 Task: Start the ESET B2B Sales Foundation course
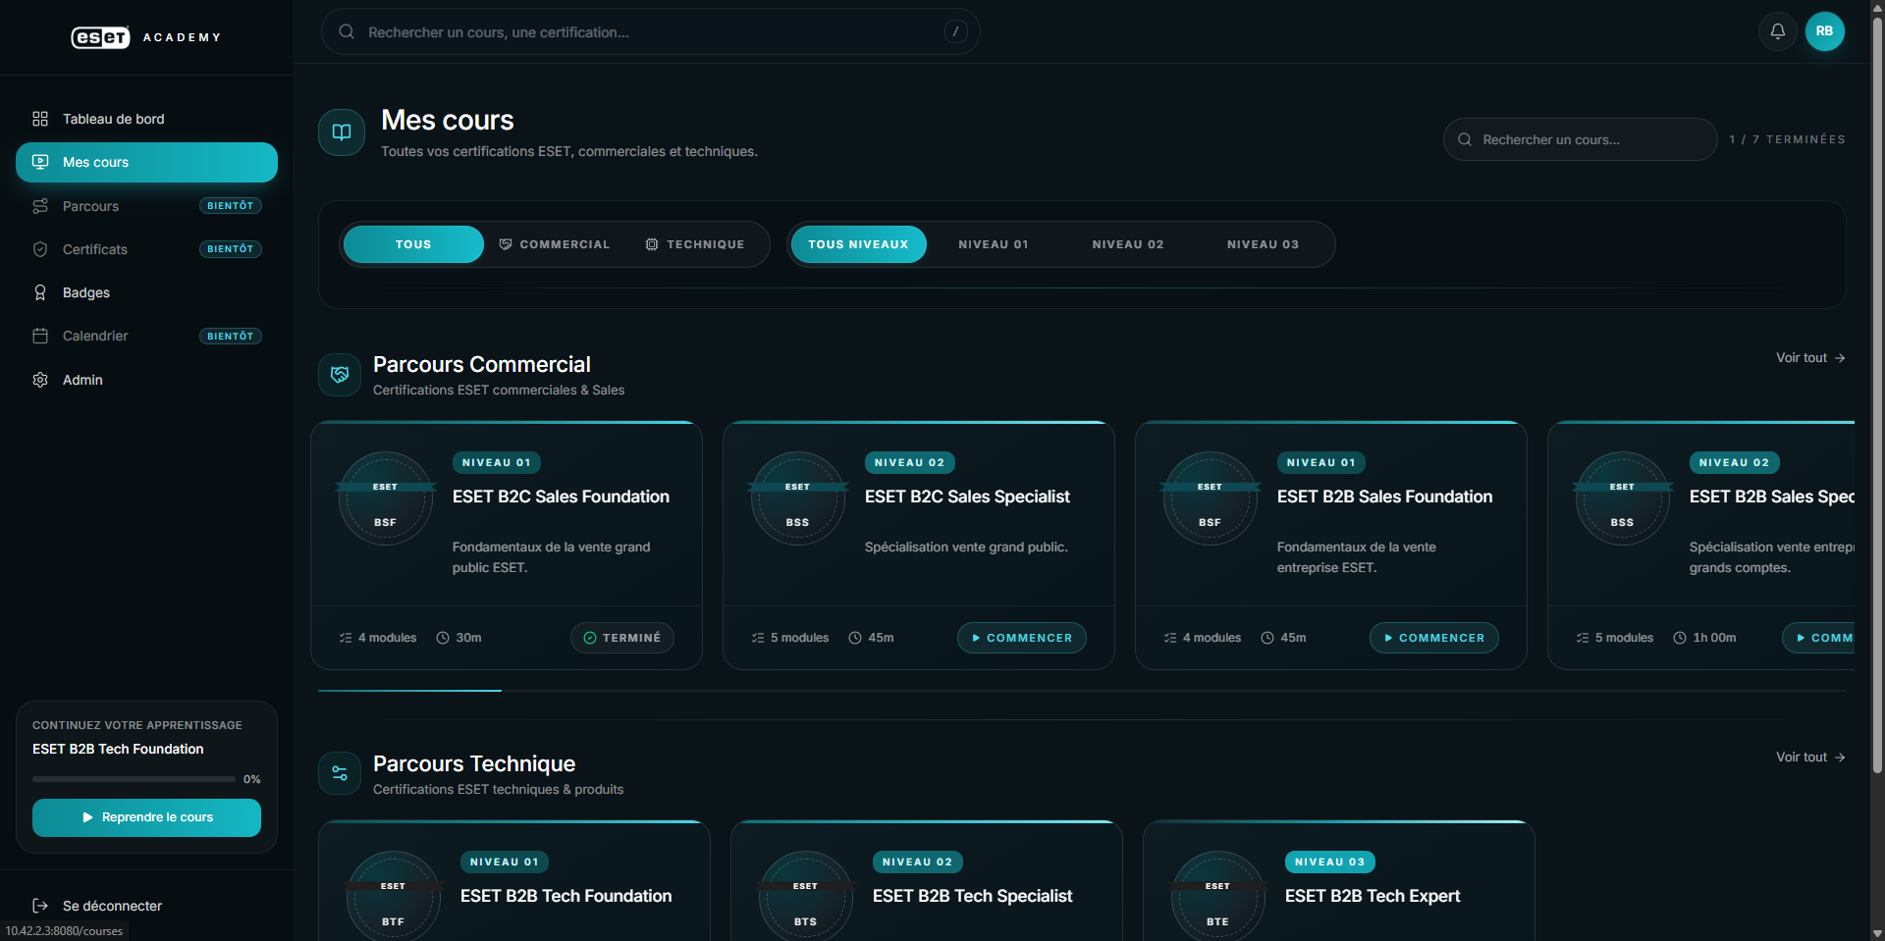pos(1433,638)
